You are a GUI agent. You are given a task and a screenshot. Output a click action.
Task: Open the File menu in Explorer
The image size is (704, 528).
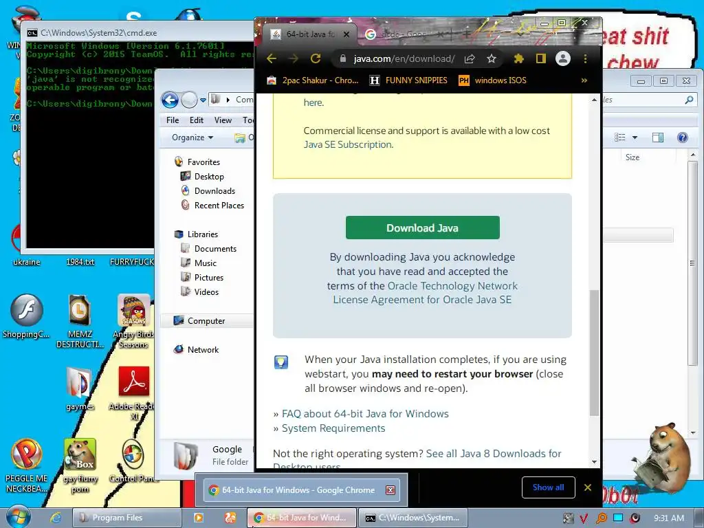(173, 120)
